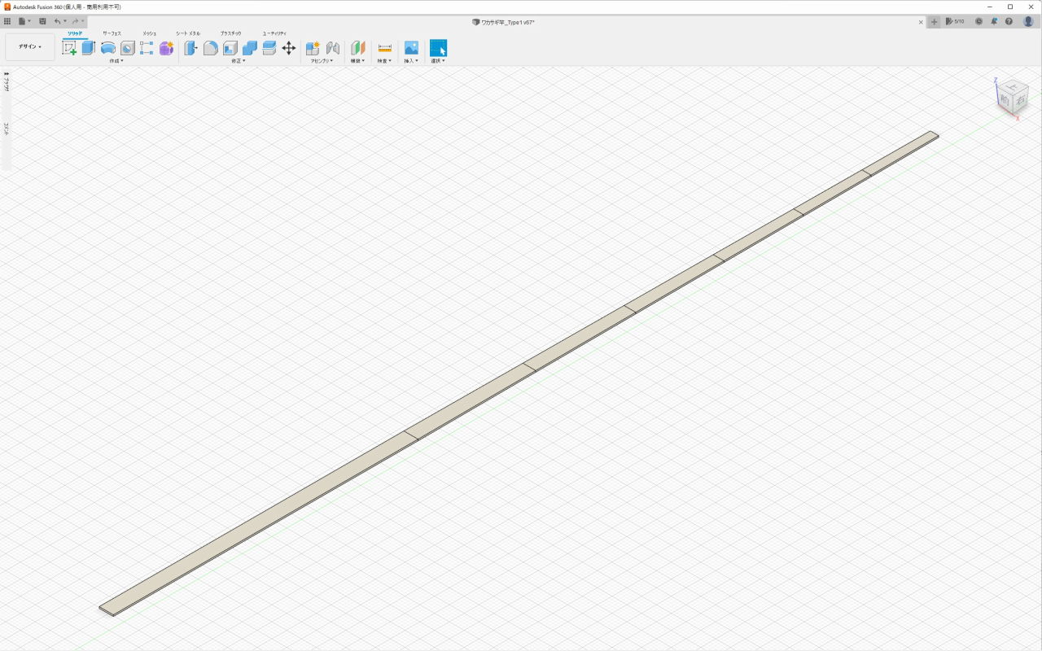Click the 5/10 editable documents indicator
The height and width of the screenshot is (651, 1042).
coord(955,21)
